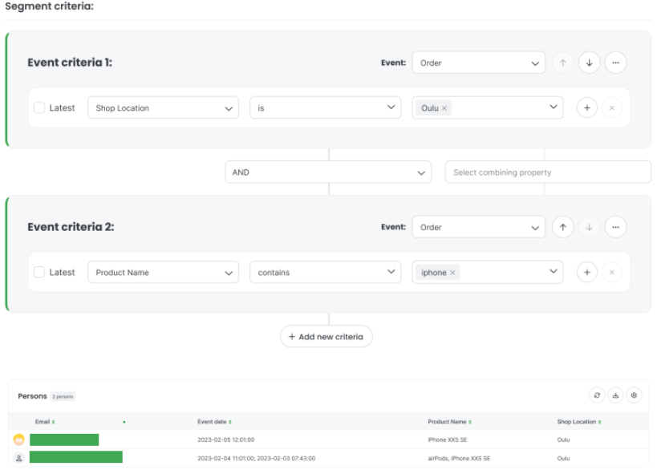
Task: Expand the Oulu value dropdown
Action: 553,107
